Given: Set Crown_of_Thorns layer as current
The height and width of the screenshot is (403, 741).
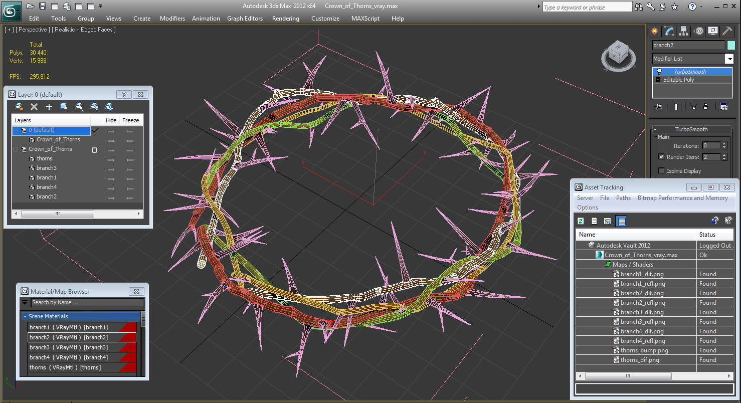Looking at the screenshot, I should tap(94, 149).
